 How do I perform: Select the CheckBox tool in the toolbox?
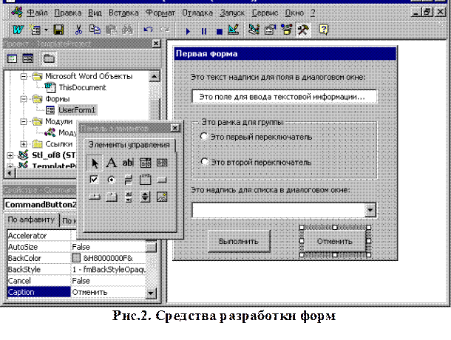click(x=94, y=180)
